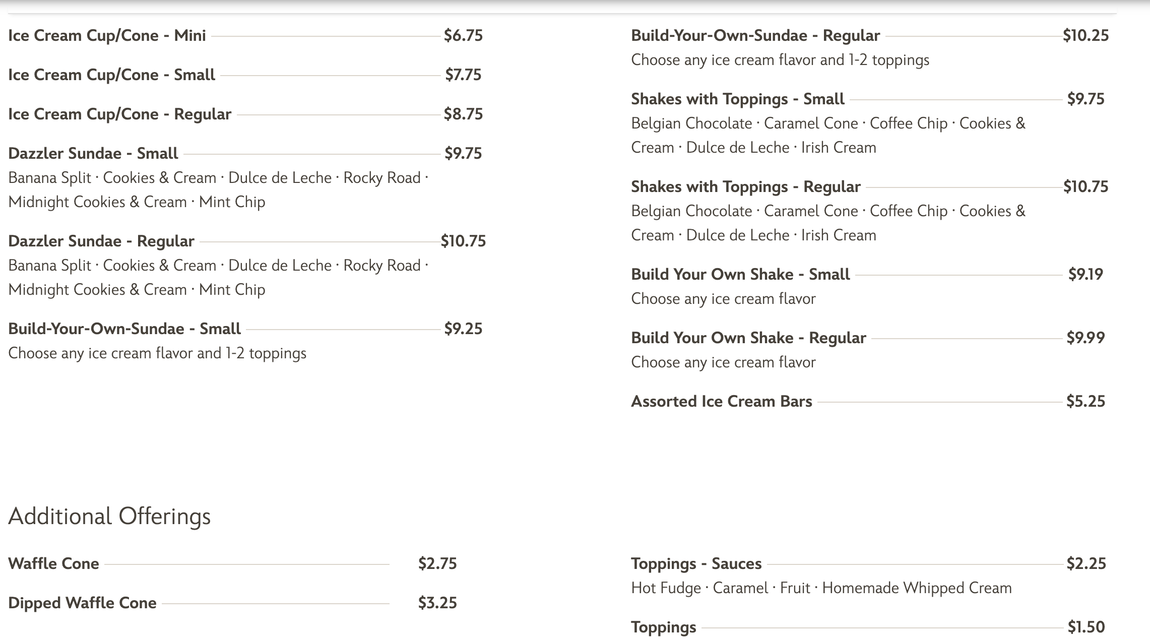This screenshot has width=1150, height=639.
Task: Click Build-Your-Own-Sundae - Regular item name
Action: [x=755, y=36]
